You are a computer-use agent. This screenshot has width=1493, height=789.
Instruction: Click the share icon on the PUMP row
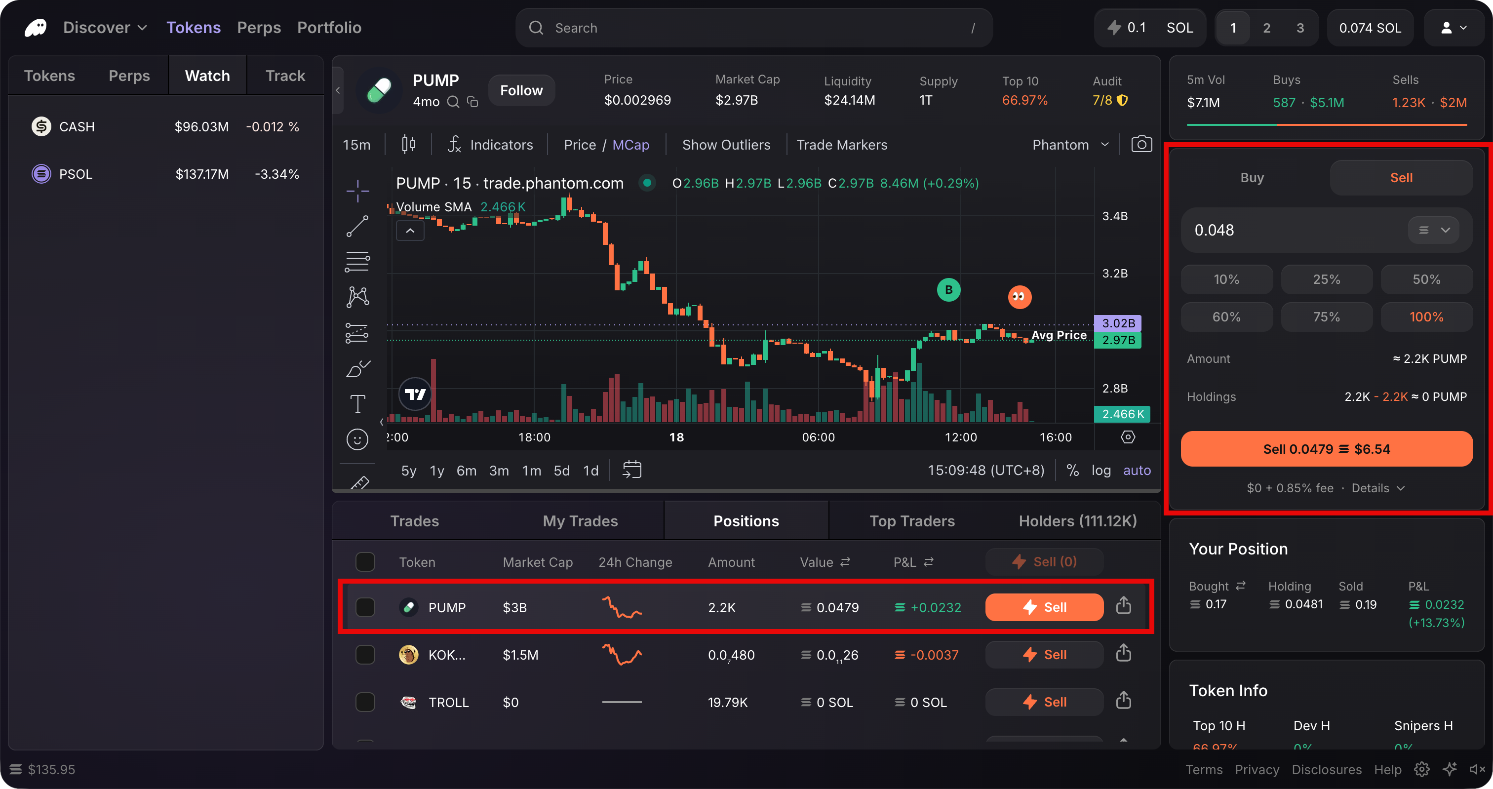pyautogui.click(x=1123, y=606)
